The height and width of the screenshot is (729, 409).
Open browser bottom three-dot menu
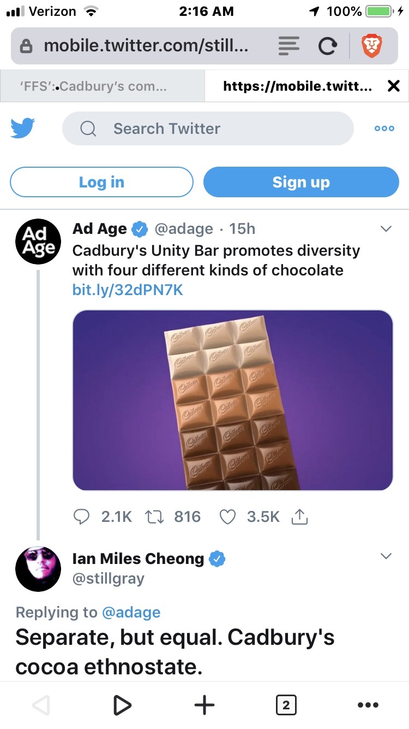tap(368, 706)
